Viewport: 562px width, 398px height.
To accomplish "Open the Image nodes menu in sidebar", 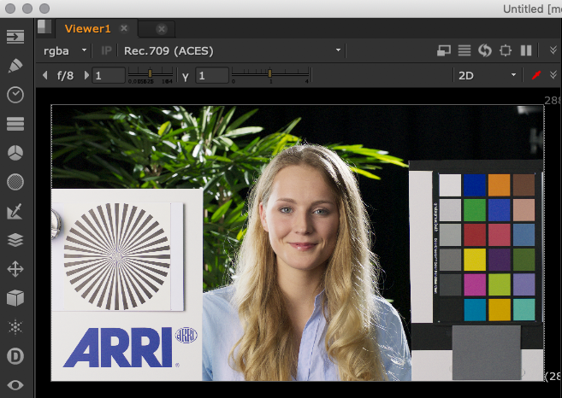I will tap(15, 37).
